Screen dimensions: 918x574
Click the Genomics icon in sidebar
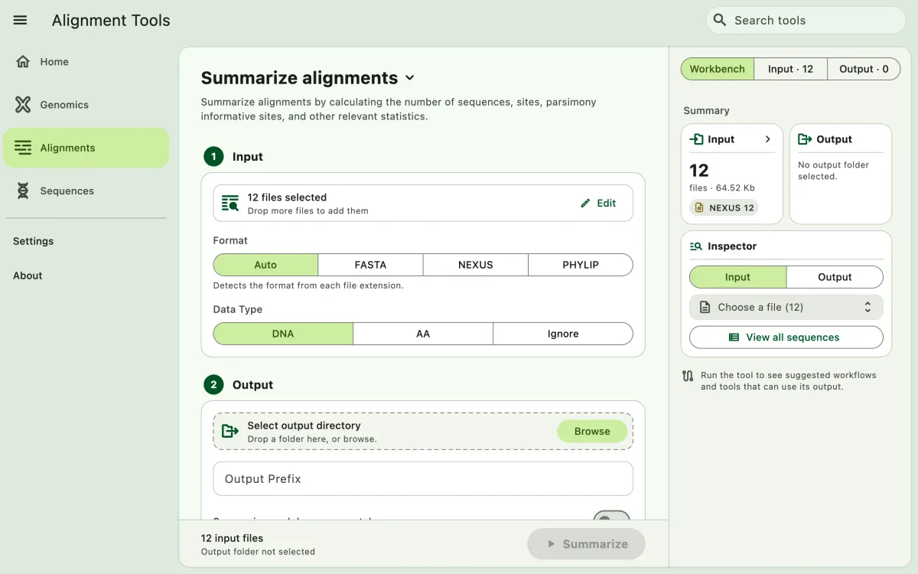click(x=23, y=105)
